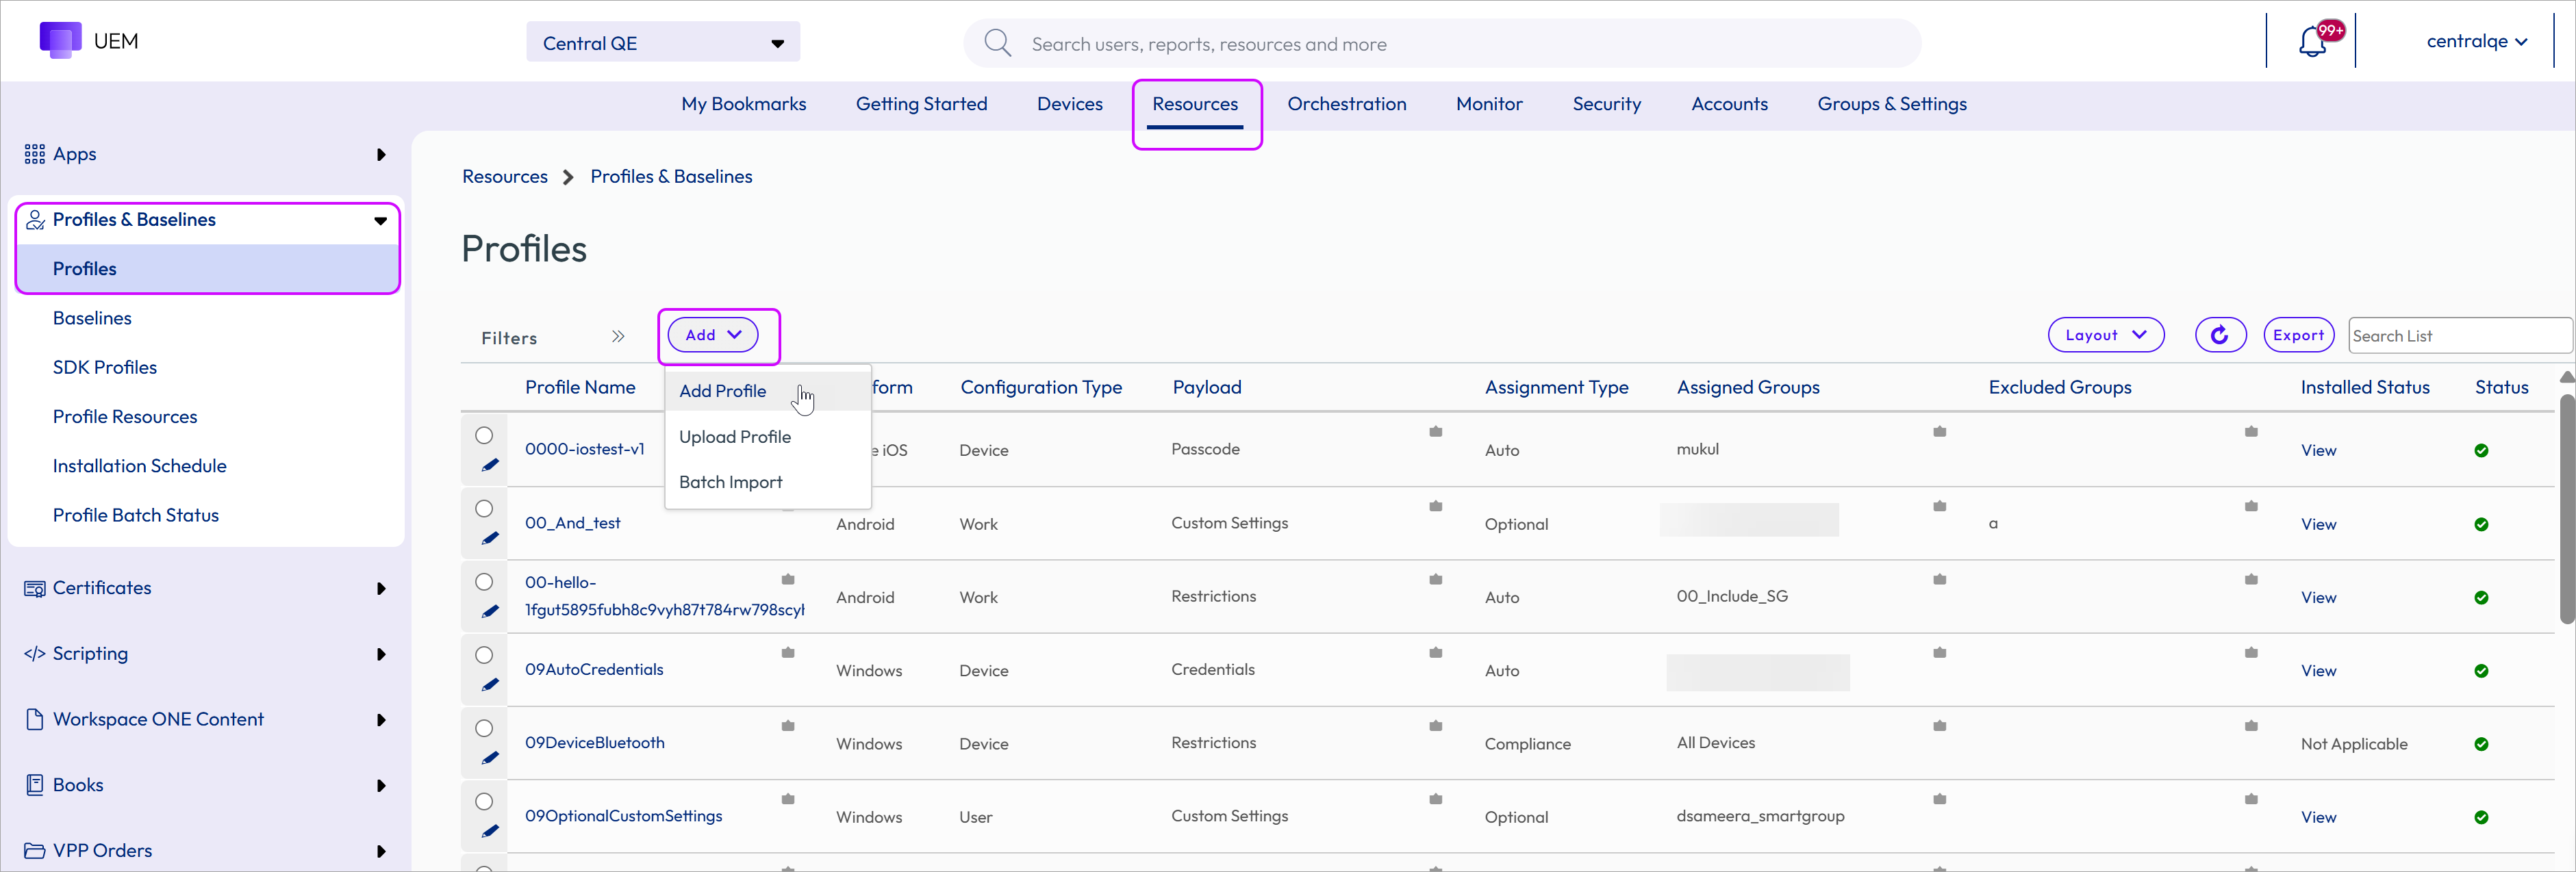Click green status icon for 0000-iostest-v1
The image size is (2576, 872).
tap(2481, 450)
